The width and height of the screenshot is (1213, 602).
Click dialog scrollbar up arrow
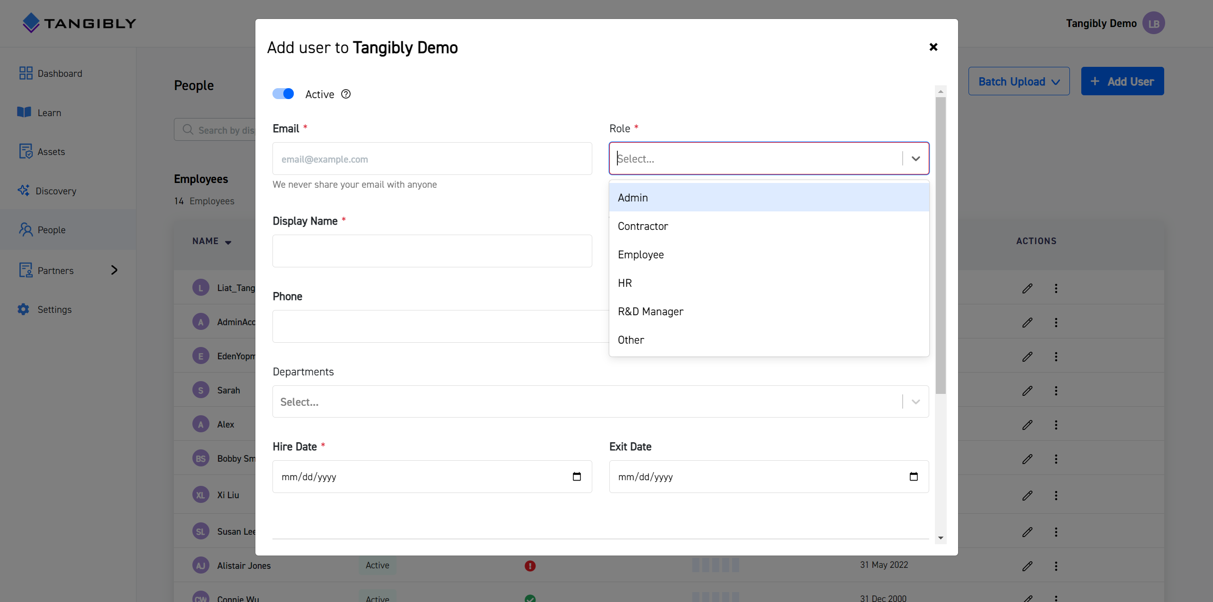[x=941, y=91]
